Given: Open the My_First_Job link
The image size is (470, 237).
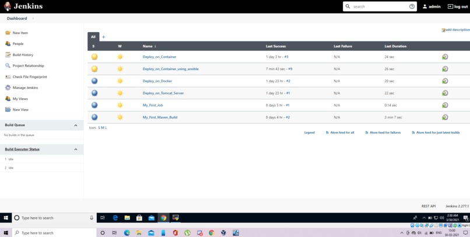Looking at the screenshot, I should (x=153, y=105).
